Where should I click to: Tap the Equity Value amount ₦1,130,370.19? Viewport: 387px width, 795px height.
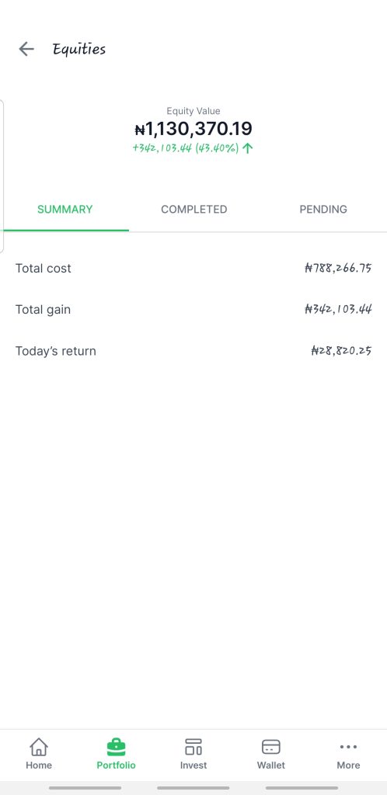193,129
